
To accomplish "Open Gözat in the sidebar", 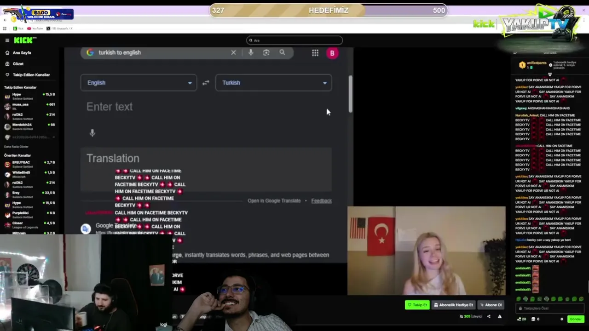I will click(15, 64).
